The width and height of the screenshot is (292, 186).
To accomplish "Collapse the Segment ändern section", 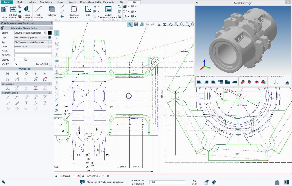I will coord(49,92).
